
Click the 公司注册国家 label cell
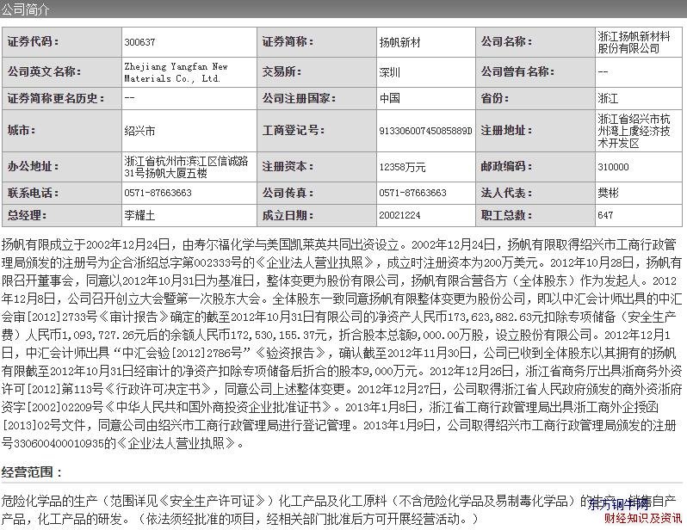316,98
